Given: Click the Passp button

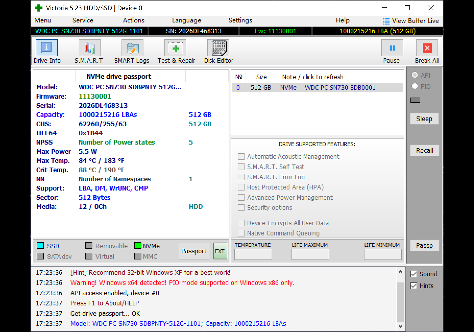Looking at the screenshot, I should pos(424,245).
